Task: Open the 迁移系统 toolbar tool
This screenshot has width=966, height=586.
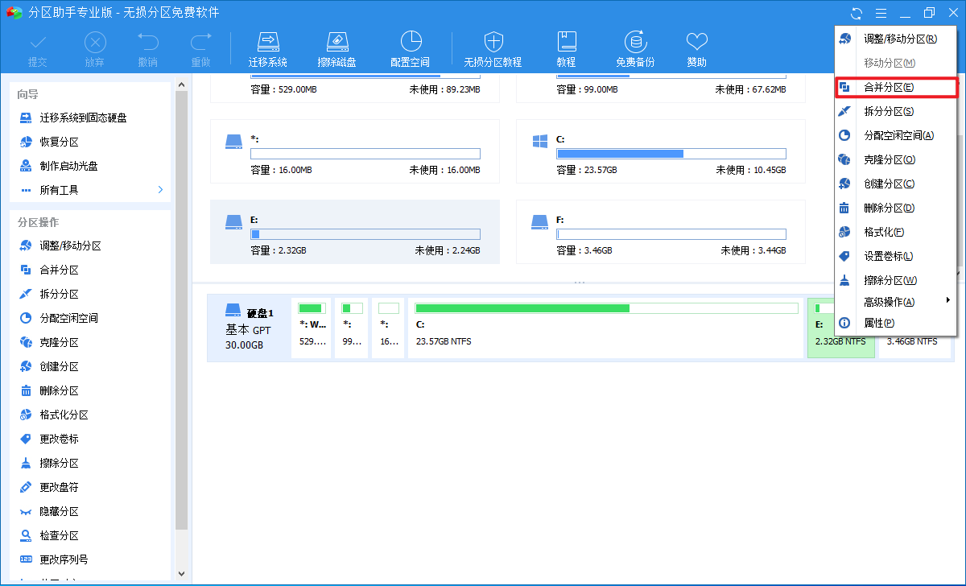Action: [267, 50]
